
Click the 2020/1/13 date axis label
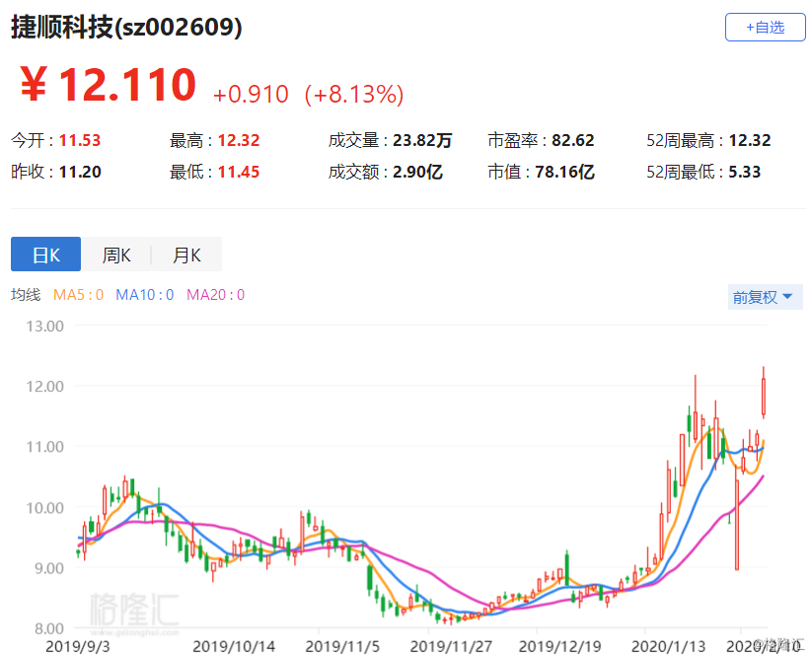pyautogui.click(x=669, y=646)
